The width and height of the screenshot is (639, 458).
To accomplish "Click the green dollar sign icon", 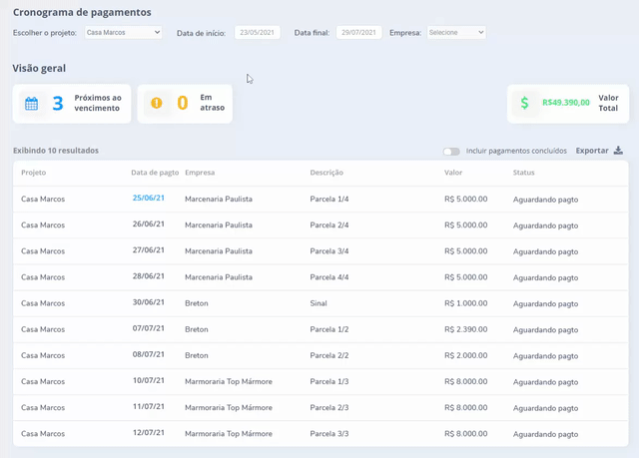I will (525, 103).
